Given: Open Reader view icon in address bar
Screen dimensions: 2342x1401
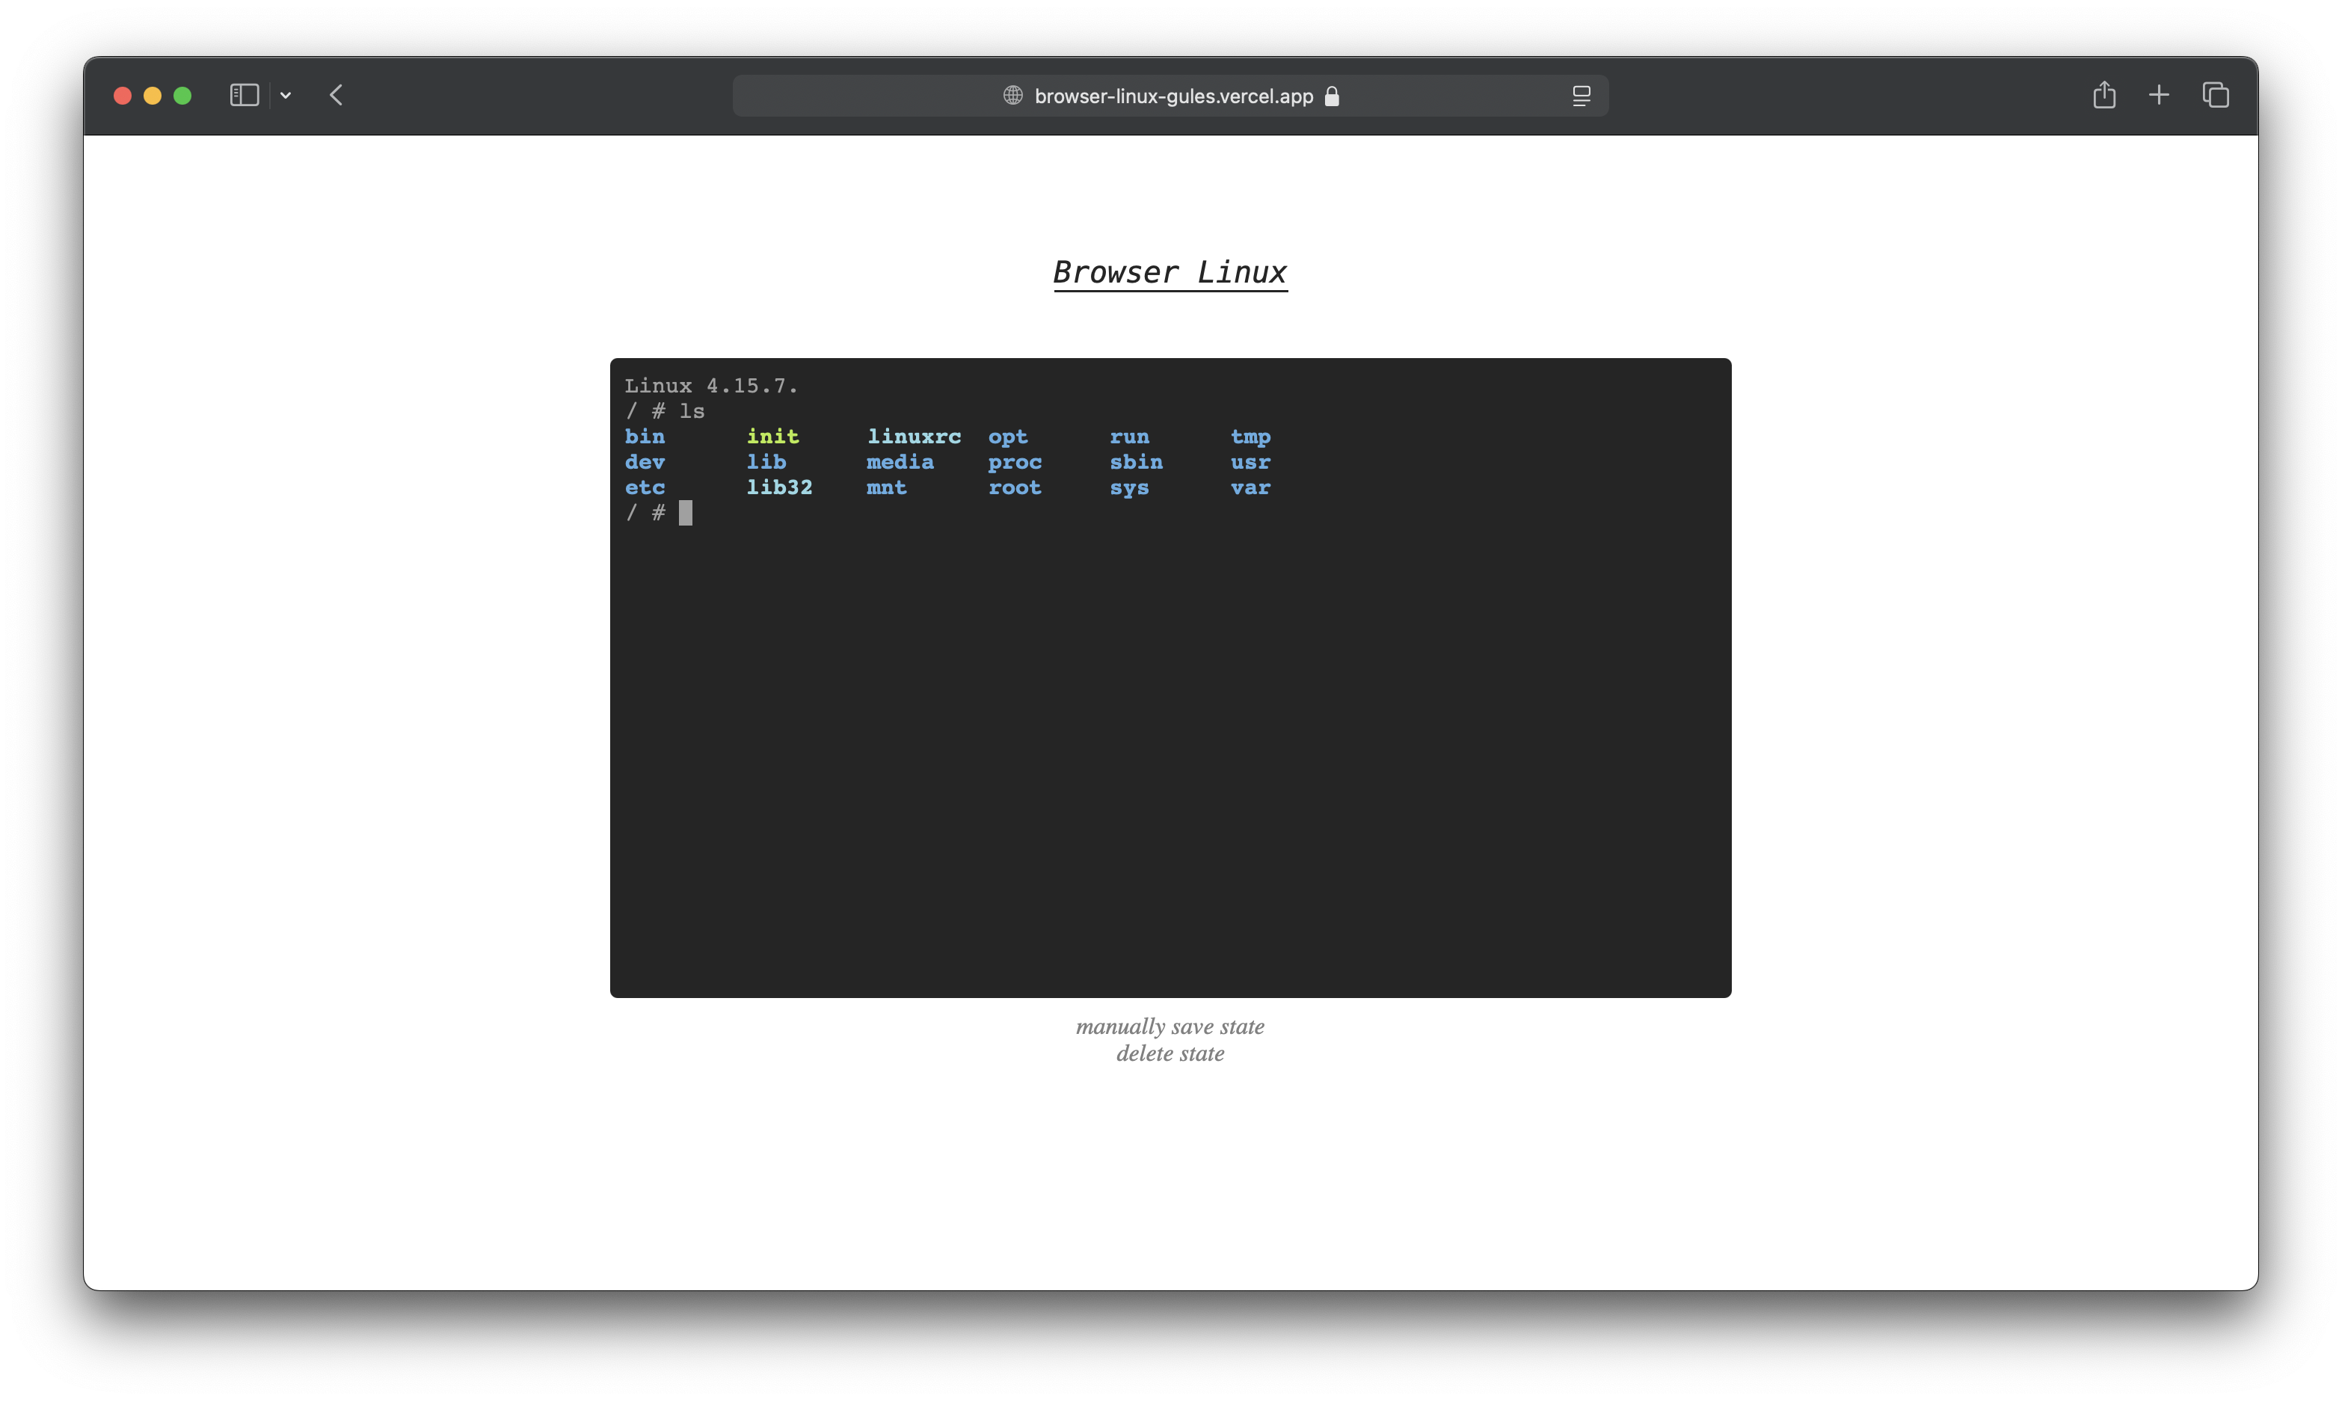Looking at the screenshot, I should pos(1582,96).
